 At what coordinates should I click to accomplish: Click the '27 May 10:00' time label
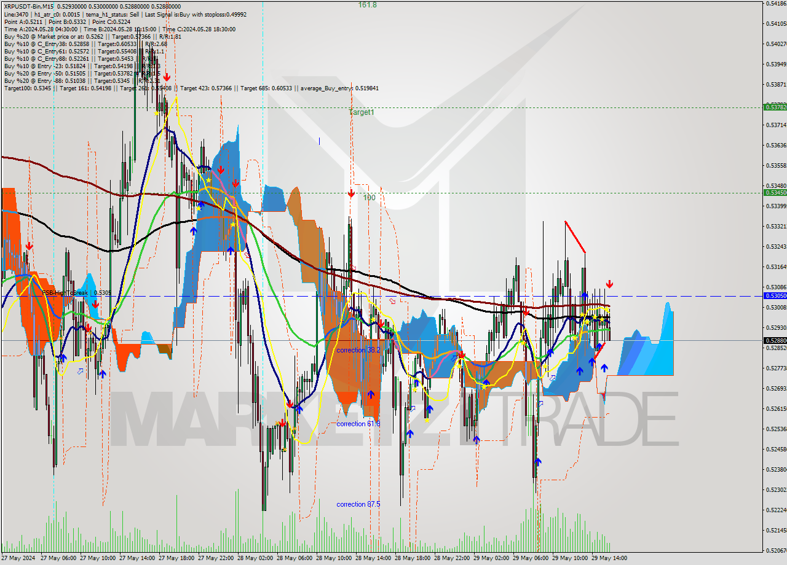click(98, 558)
